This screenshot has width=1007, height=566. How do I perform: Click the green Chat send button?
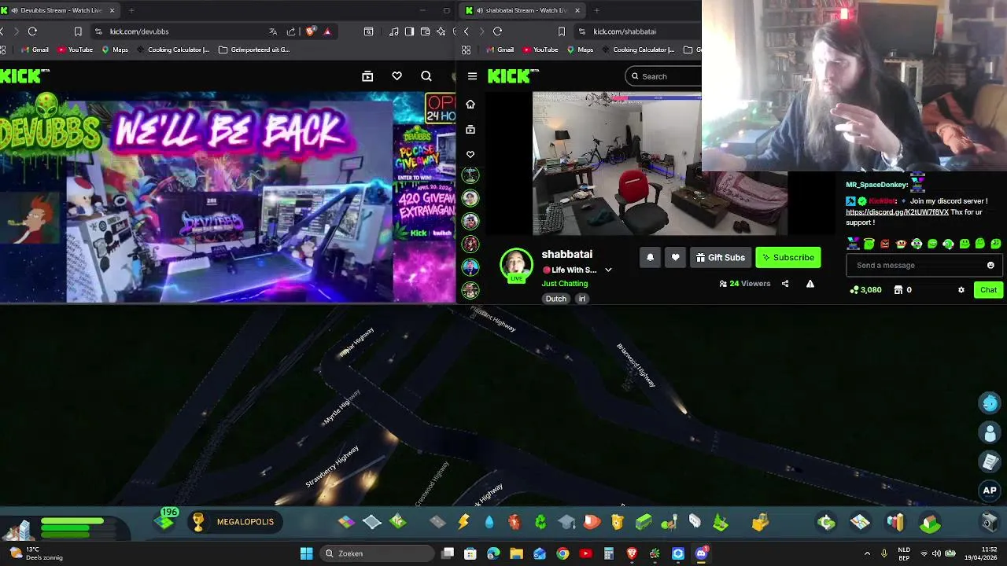988,290
